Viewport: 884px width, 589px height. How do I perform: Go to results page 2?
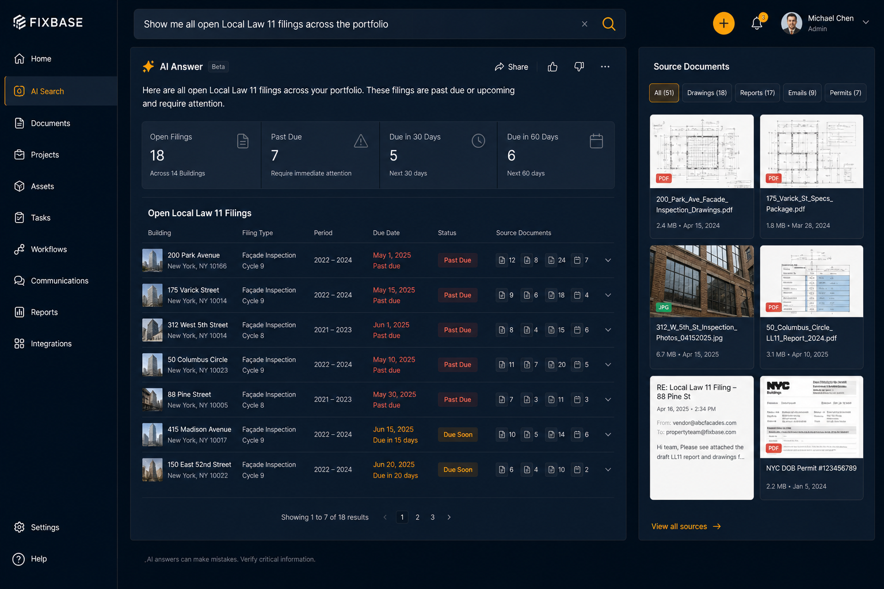click(417, 517)
